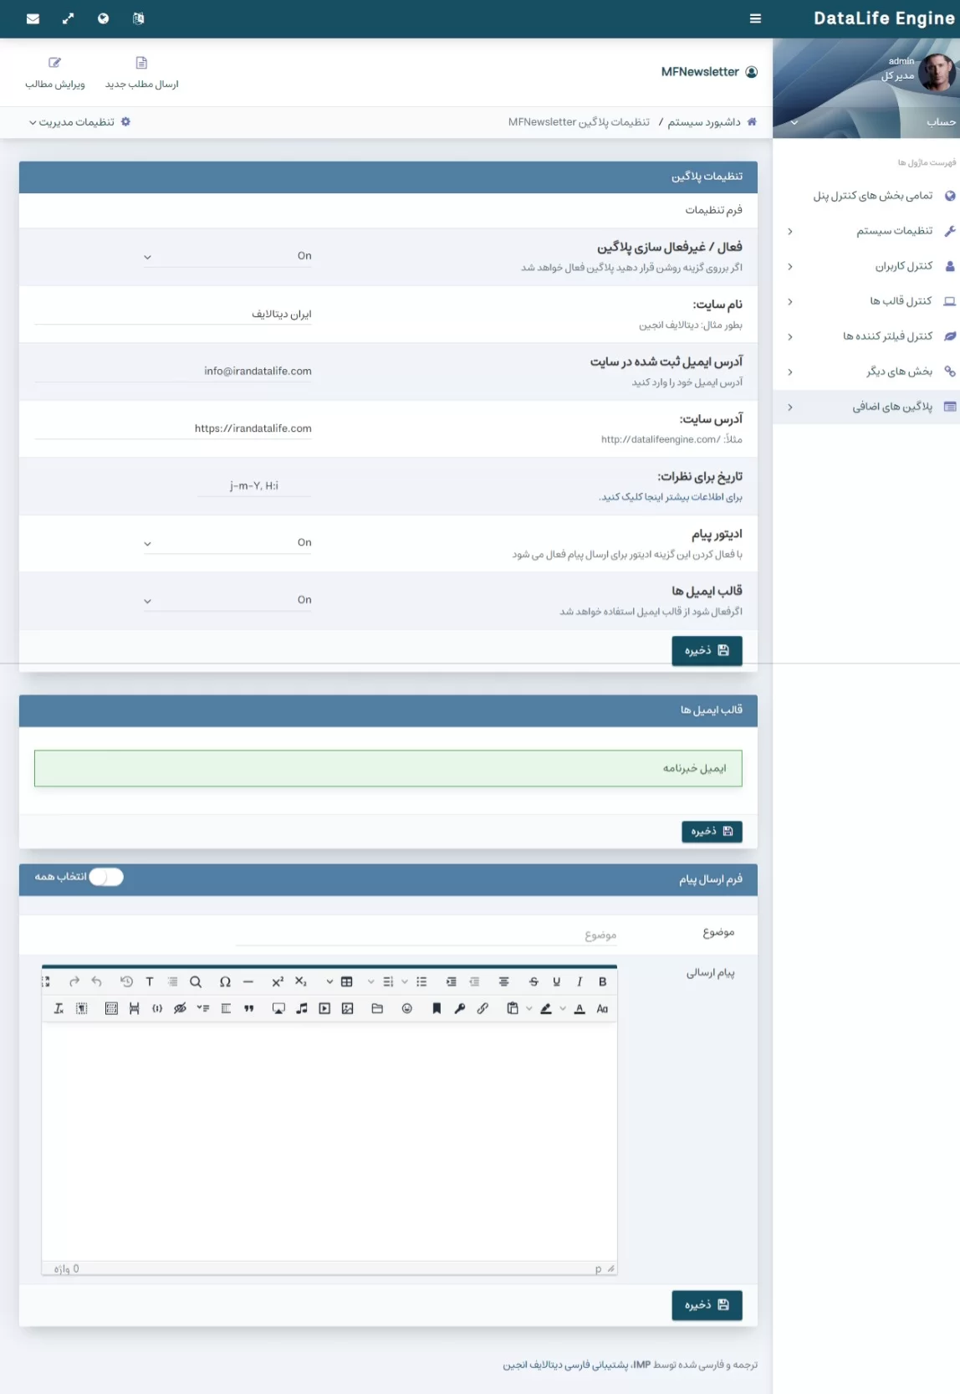This screenshot has height=1394, width=960.
Task: Click the music note audio icon
Action: click(302, 1008)
